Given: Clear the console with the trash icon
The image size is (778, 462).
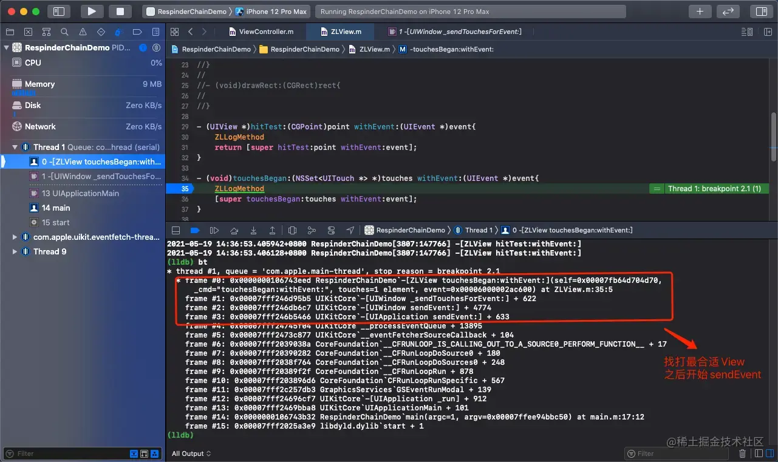Looking at the screenshot, I should pos(742,454).
